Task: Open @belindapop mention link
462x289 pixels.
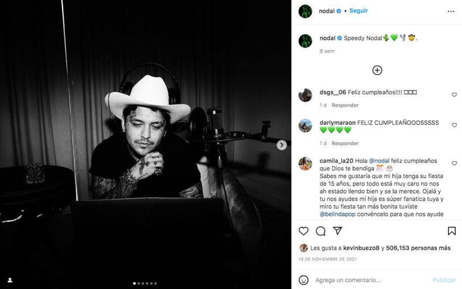Action: click(337, 214)
